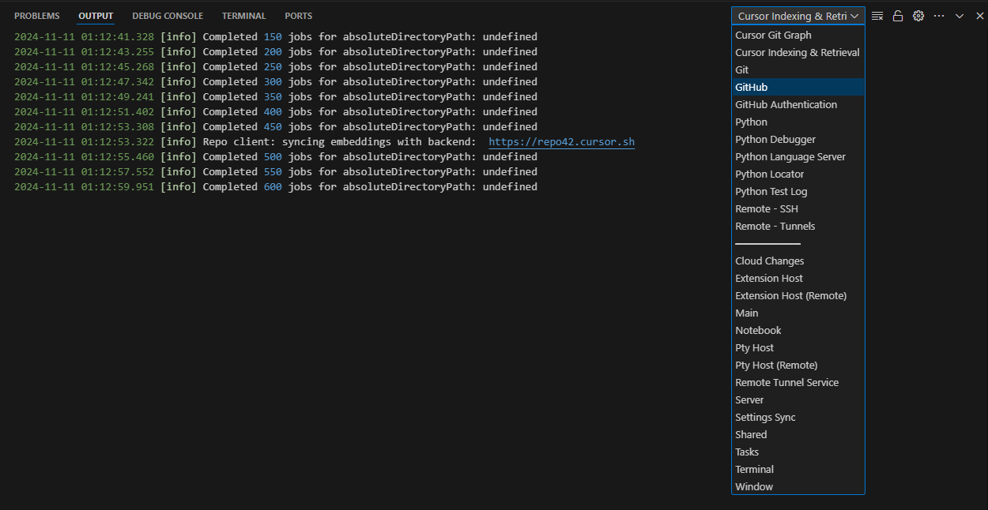The height and width of the screenshot is (510, 988).
Task: Select the Python Test Log channel
Action: (771, 191)
